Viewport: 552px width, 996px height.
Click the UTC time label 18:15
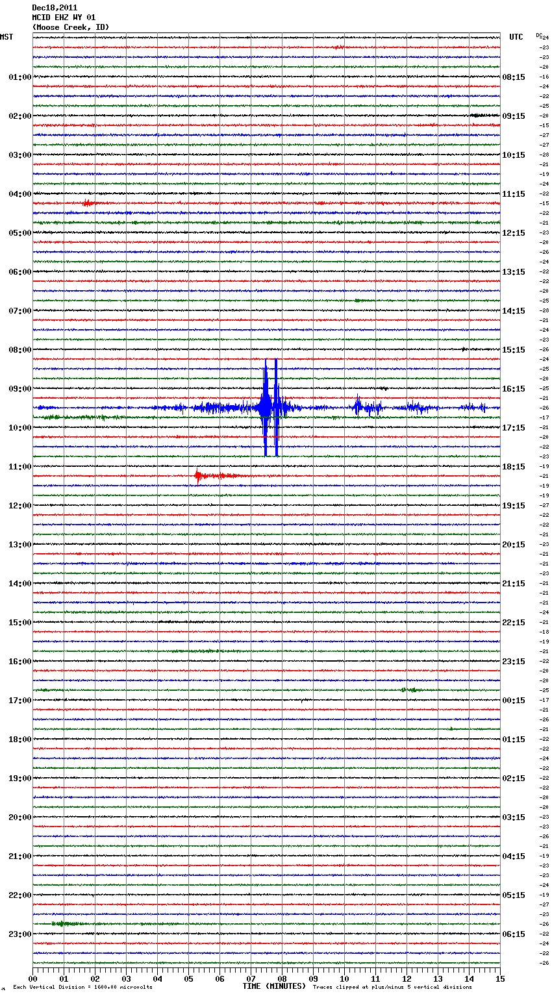(x=514, y=467)
